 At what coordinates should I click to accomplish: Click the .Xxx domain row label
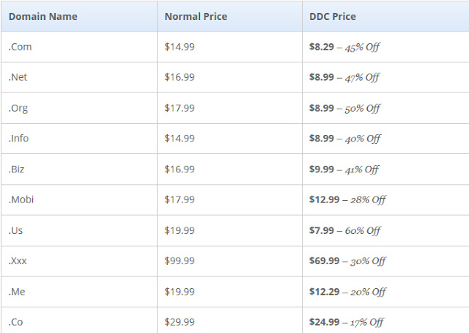pyautogui.click(x=18, y=261)
